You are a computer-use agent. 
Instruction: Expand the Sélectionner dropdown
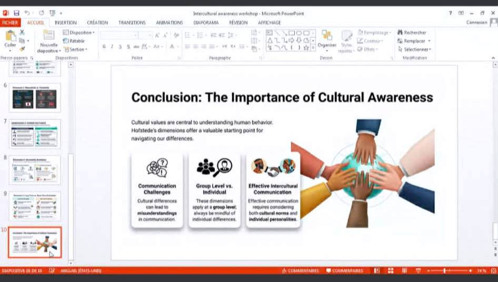click(415, 49)
